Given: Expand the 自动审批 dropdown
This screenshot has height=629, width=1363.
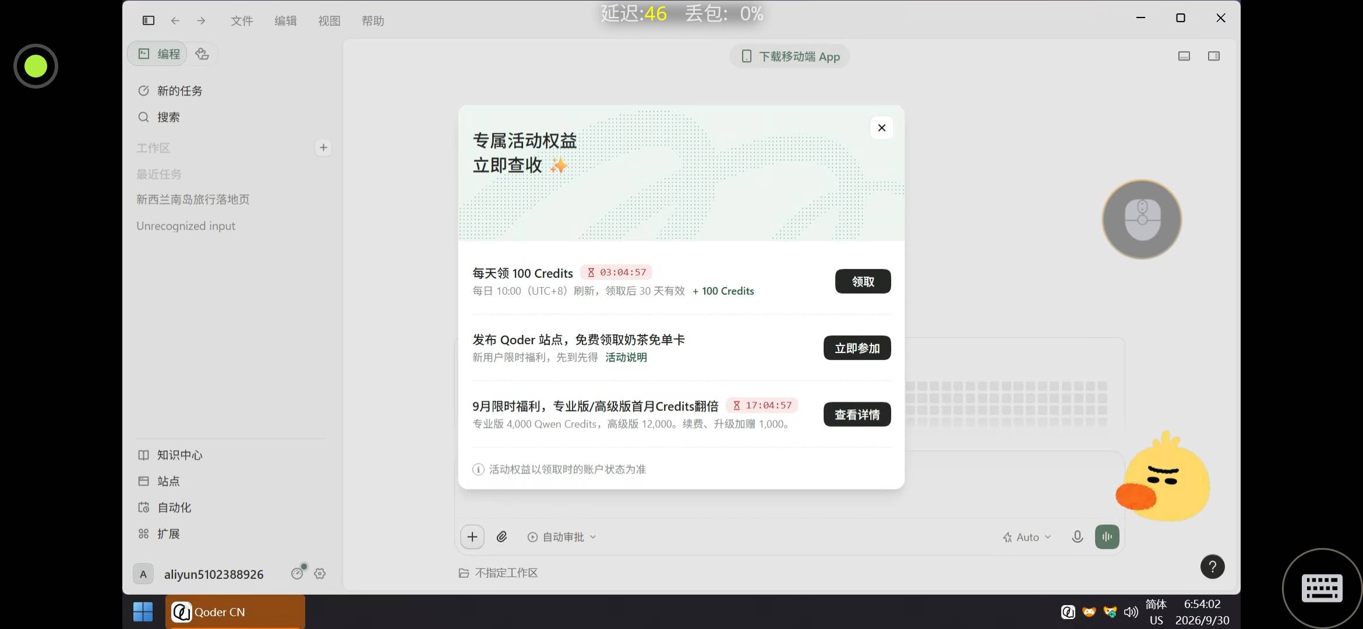Looking at the screenshot, I should pos(562,537).
